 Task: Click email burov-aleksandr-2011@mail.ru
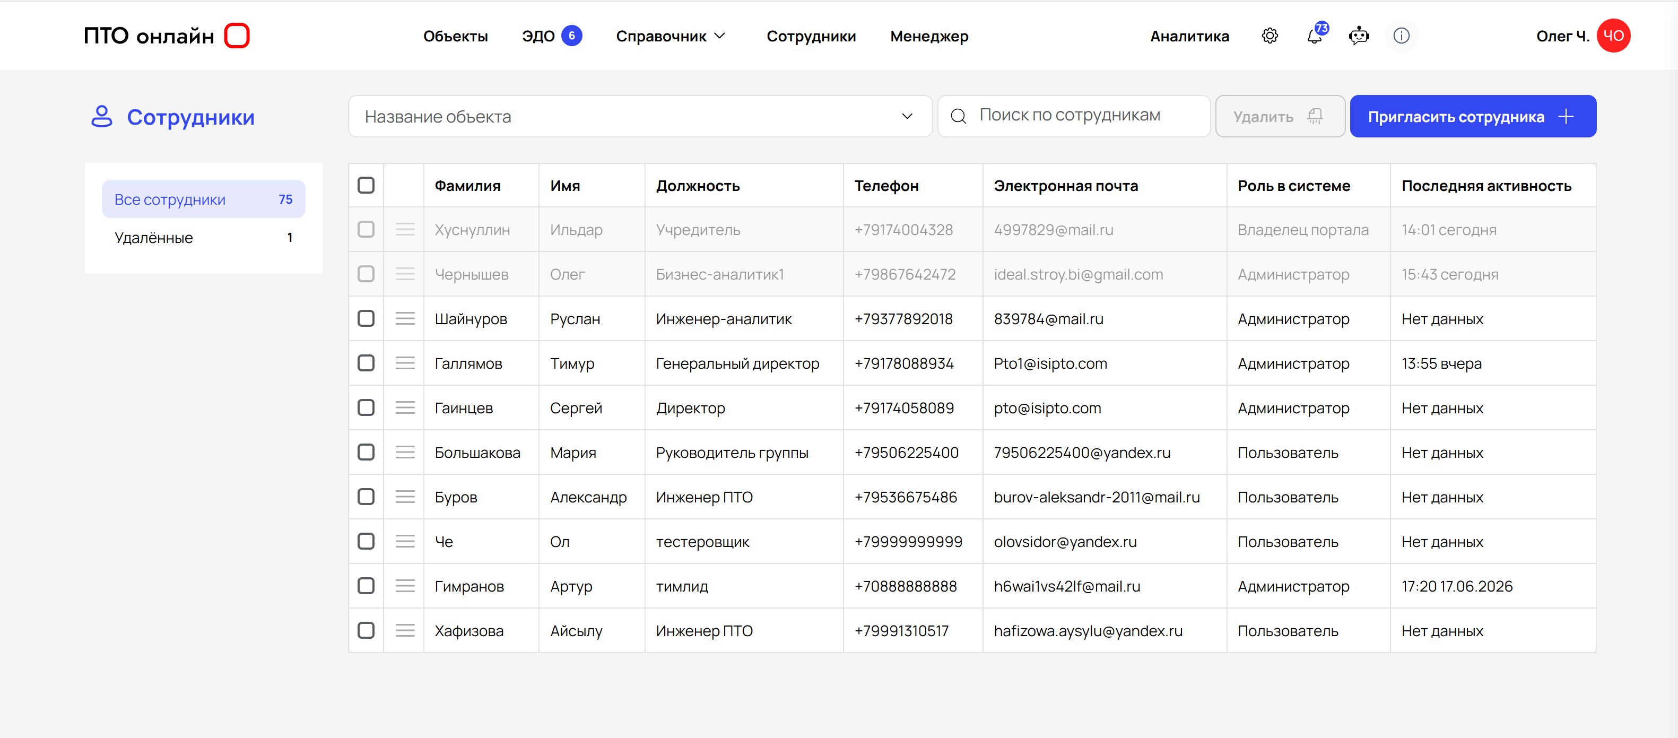1097,497
